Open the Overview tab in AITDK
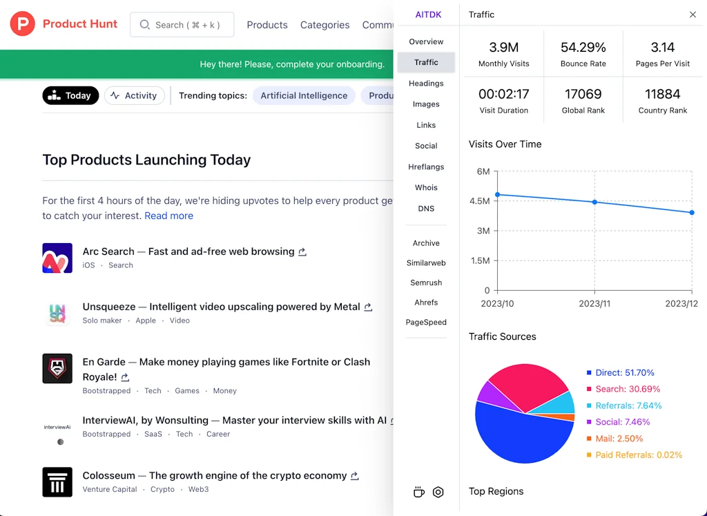 click(426, 41)
